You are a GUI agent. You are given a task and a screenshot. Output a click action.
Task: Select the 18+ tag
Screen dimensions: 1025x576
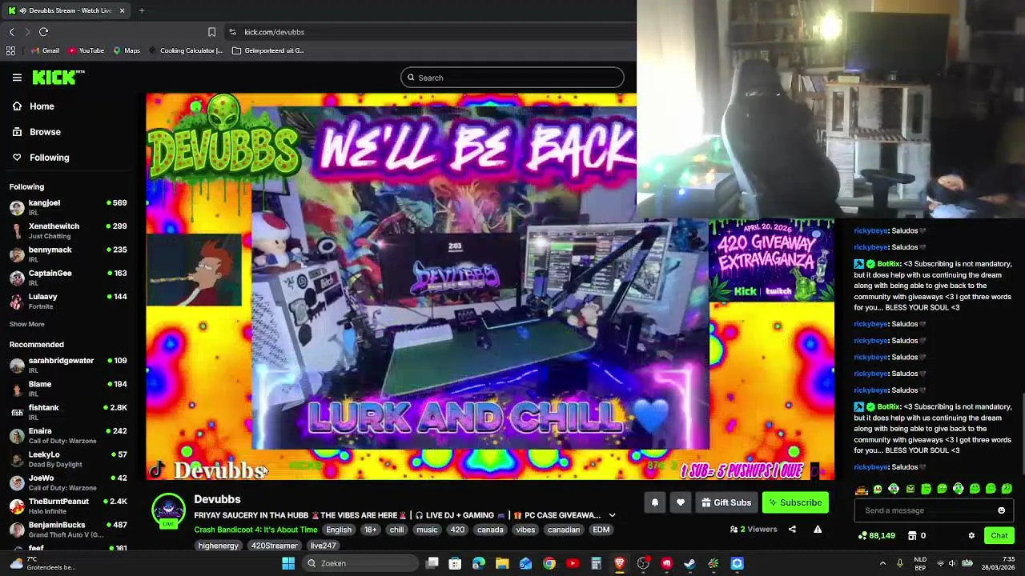[370, 530]
